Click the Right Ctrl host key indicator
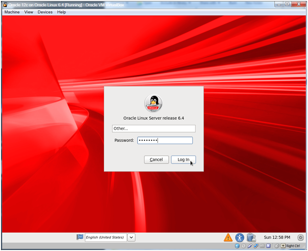 point(292,246)
